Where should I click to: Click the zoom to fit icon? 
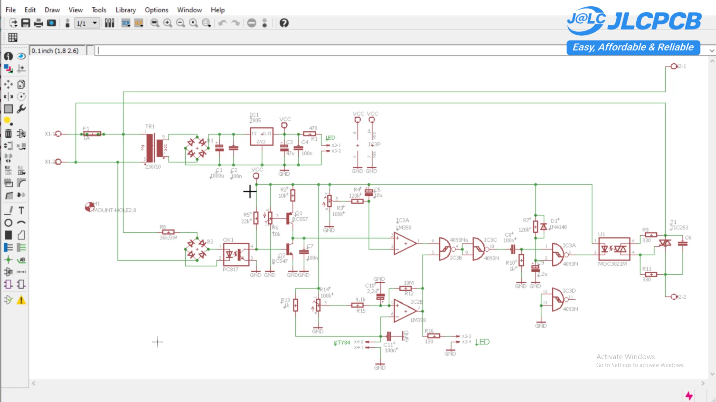[155, 23]
